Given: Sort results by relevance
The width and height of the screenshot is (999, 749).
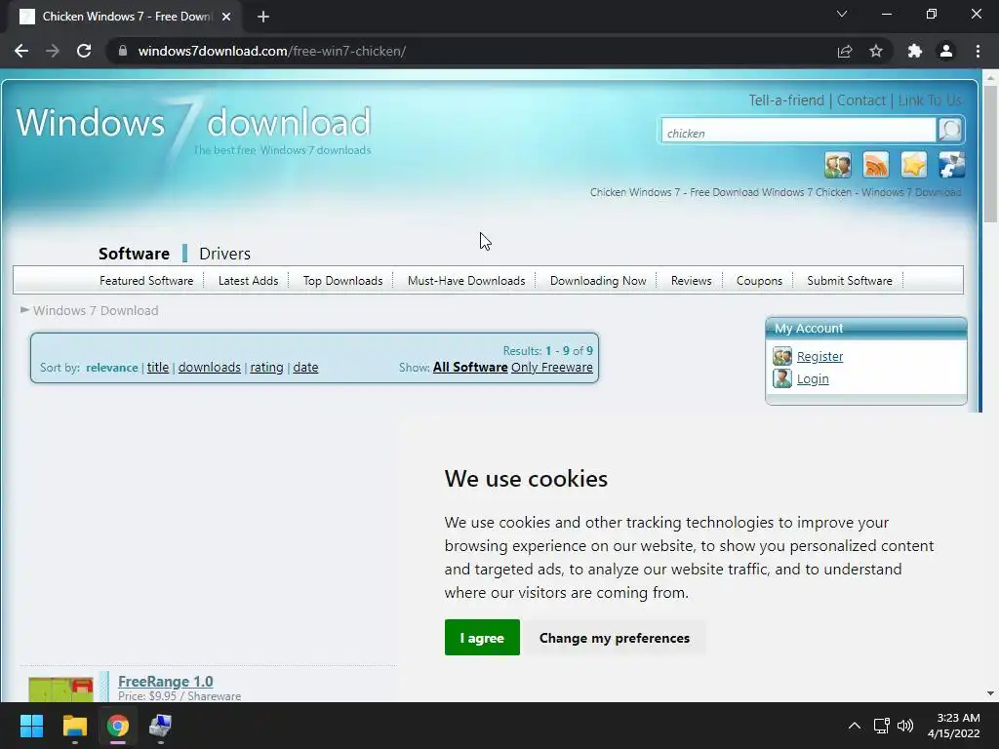Looking at the screenshot, I should (111, 368).
